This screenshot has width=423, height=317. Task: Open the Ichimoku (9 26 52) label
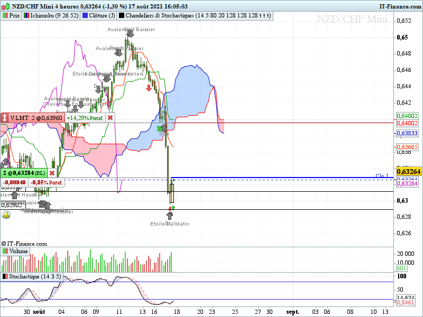[51, 16]
